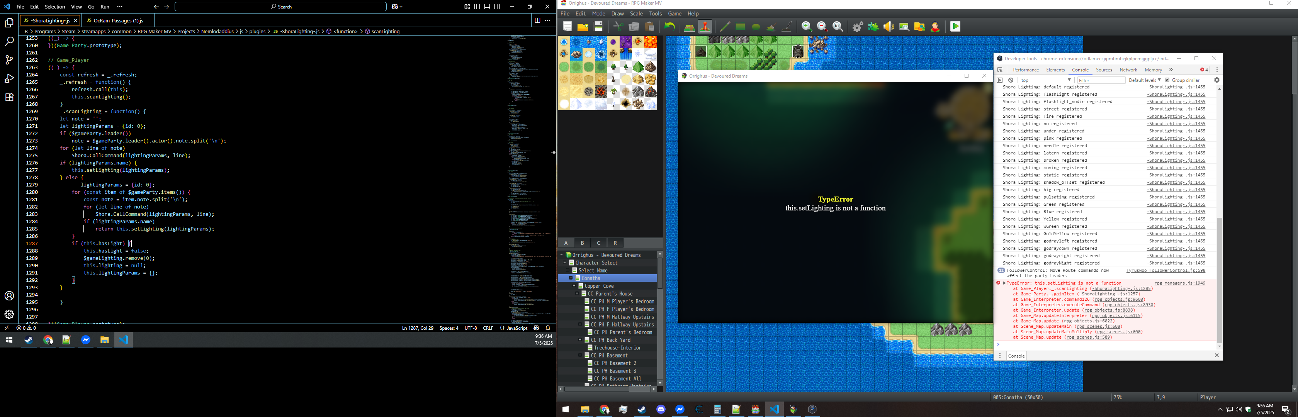The width and height of the screenshot is (1298, 417).
Task: Click the Undo green arrow icon
Action: point(669,27)
